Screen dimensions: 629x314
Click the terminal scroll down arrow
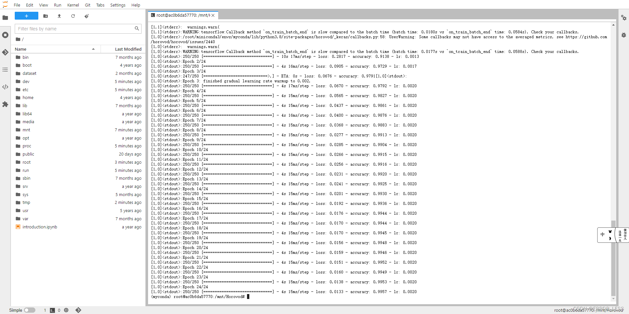(613, 299)
